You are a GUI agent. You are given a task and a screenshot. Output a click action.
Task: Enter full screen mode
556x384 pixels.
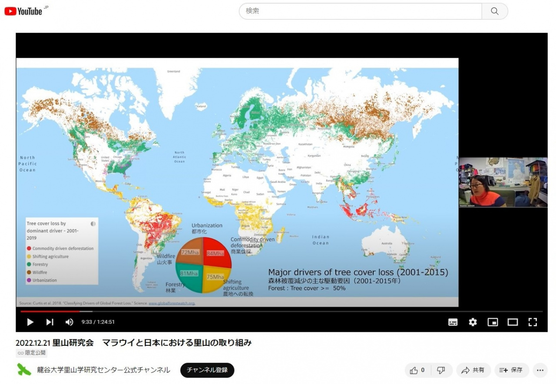click(x=533, y=322)
